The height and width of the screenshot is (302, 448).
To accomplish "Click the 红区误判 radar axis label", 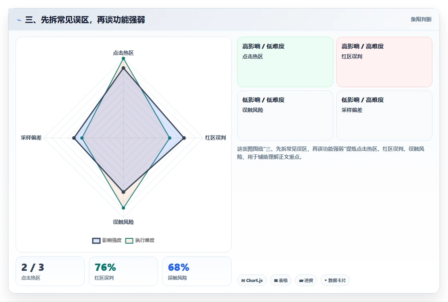I will tap(216, 138).
